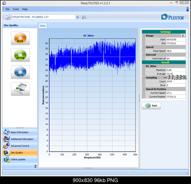The width and height of the screenshot is (191, 184).
Task: Click the DC Jitter chart title
Action: (x=89, y=36)
